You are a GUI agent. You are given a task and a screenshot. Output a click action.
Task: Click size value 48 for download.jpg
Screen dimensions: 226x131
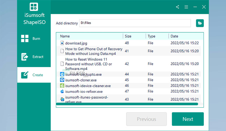click(127, 43)
